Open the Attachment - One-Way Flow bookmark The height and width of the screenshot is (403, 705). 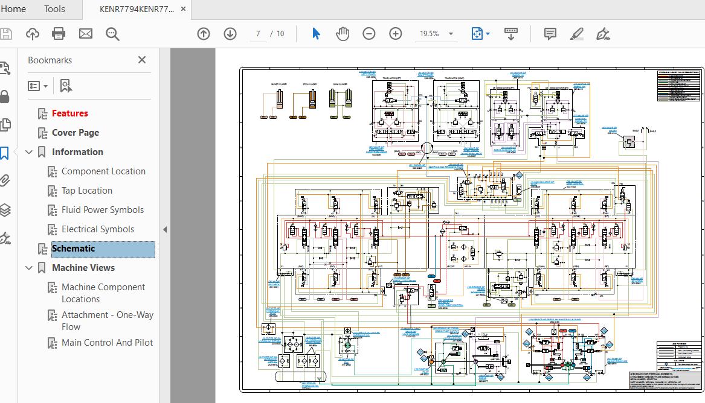(108, 321)
